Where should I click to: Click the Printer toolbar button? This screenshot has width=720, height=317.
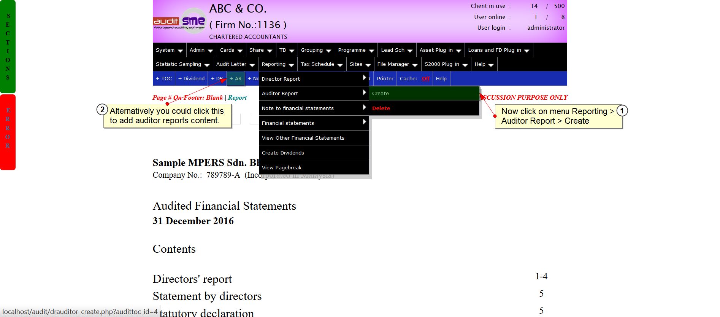[x=385, y=79]
